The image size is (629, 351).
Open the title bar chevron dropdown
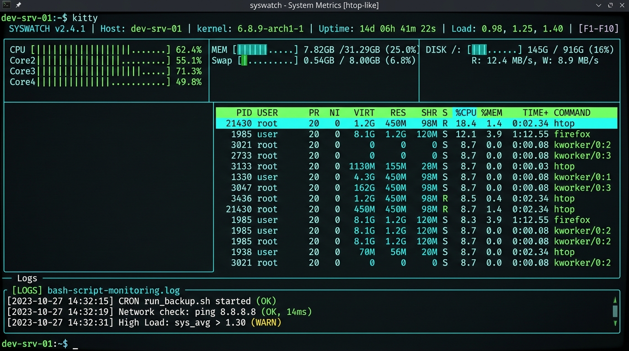pyautogui.click(x=599, y=5)
